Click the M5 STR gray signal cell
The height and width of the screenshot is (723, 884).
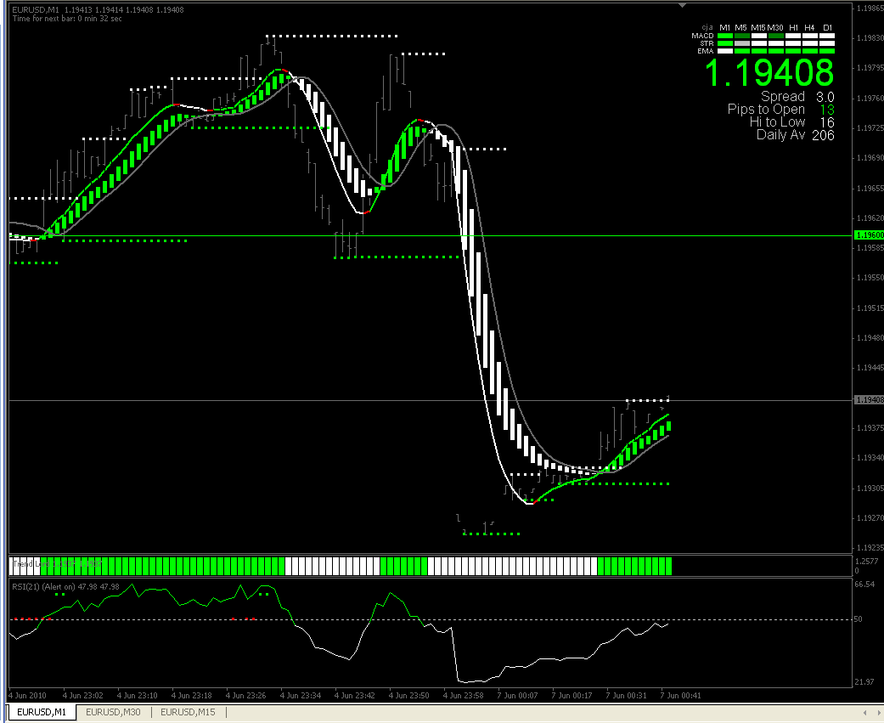[742, 43]
